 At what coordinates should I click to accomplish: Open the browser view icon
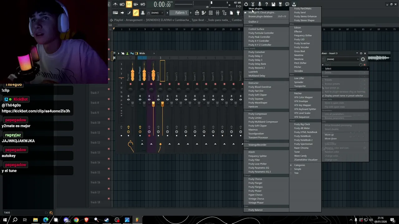(x=224, y=13)
